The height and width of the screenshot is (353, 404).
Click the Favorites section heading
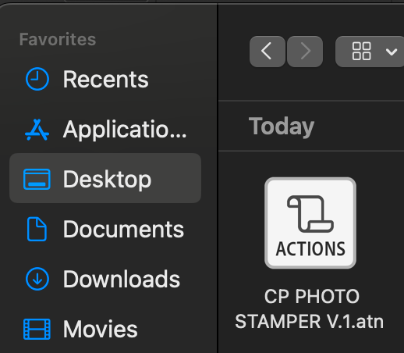(58, 39)
